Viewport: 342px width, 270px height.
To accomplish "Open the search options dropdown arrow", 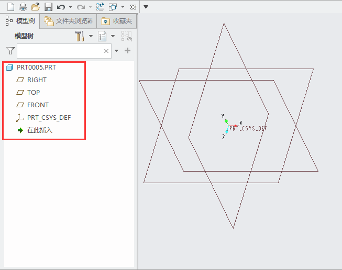I will pos(117,51).
